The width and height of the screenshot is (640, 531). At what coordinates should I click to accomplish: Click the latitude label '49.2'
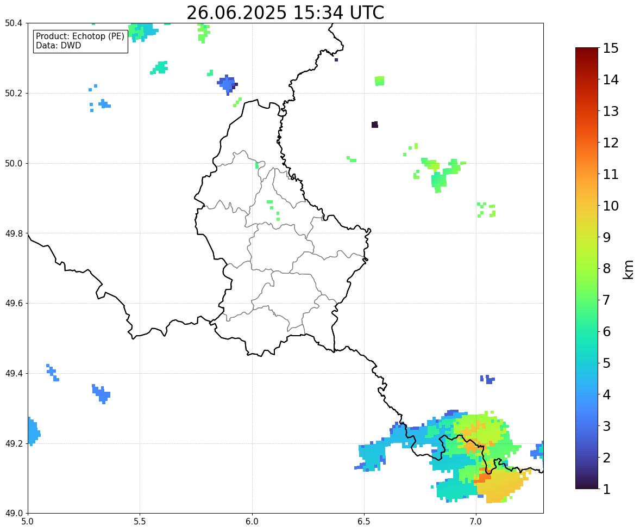tap(14, 443)
